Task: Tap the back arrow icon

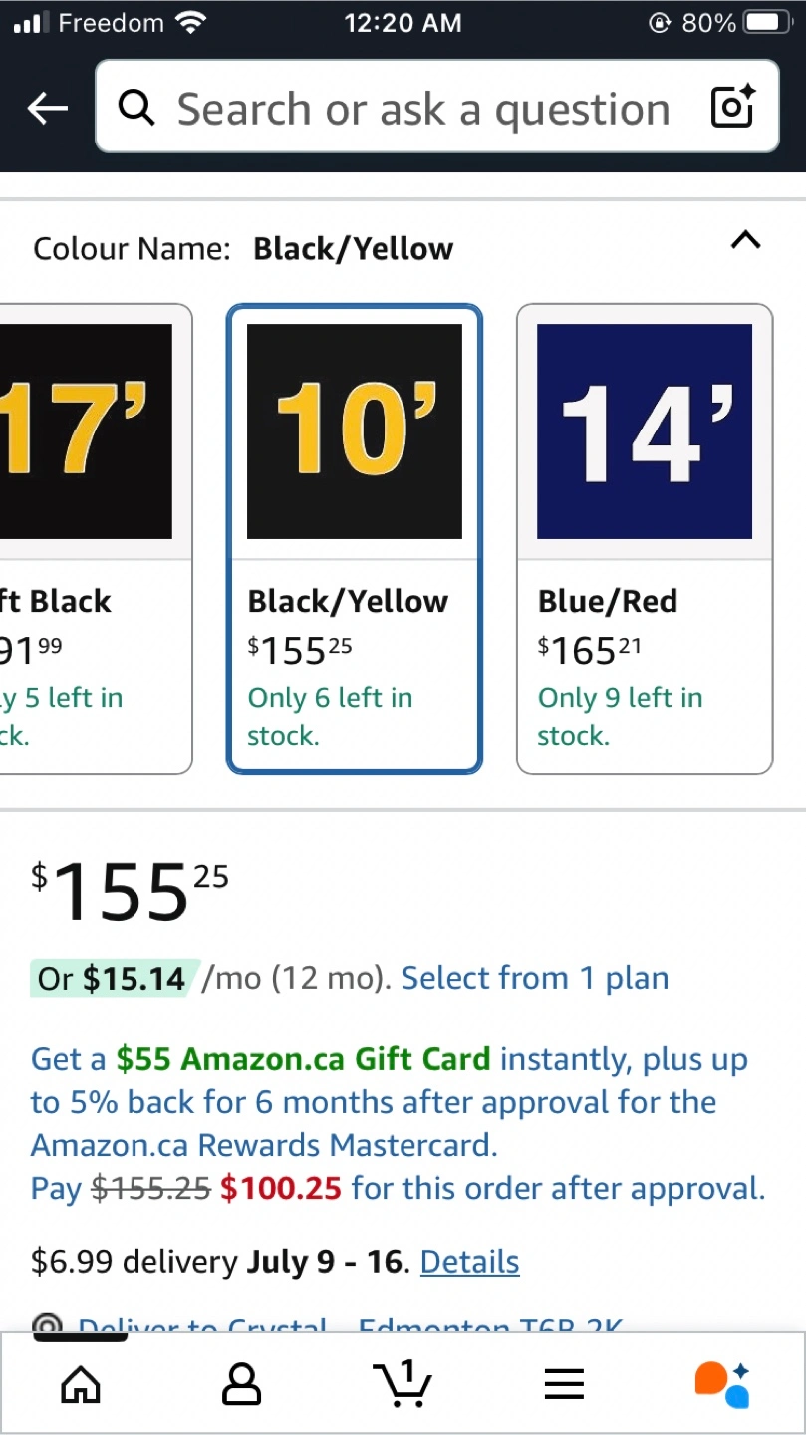Action: 48,109
